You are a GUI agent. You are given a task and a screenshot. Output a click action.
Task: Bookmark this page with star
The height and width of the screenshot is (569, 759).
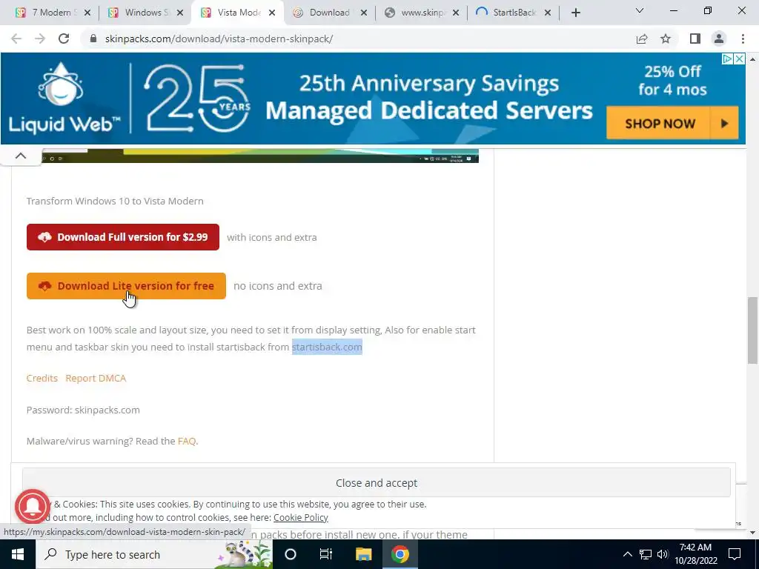click(666, 39)
